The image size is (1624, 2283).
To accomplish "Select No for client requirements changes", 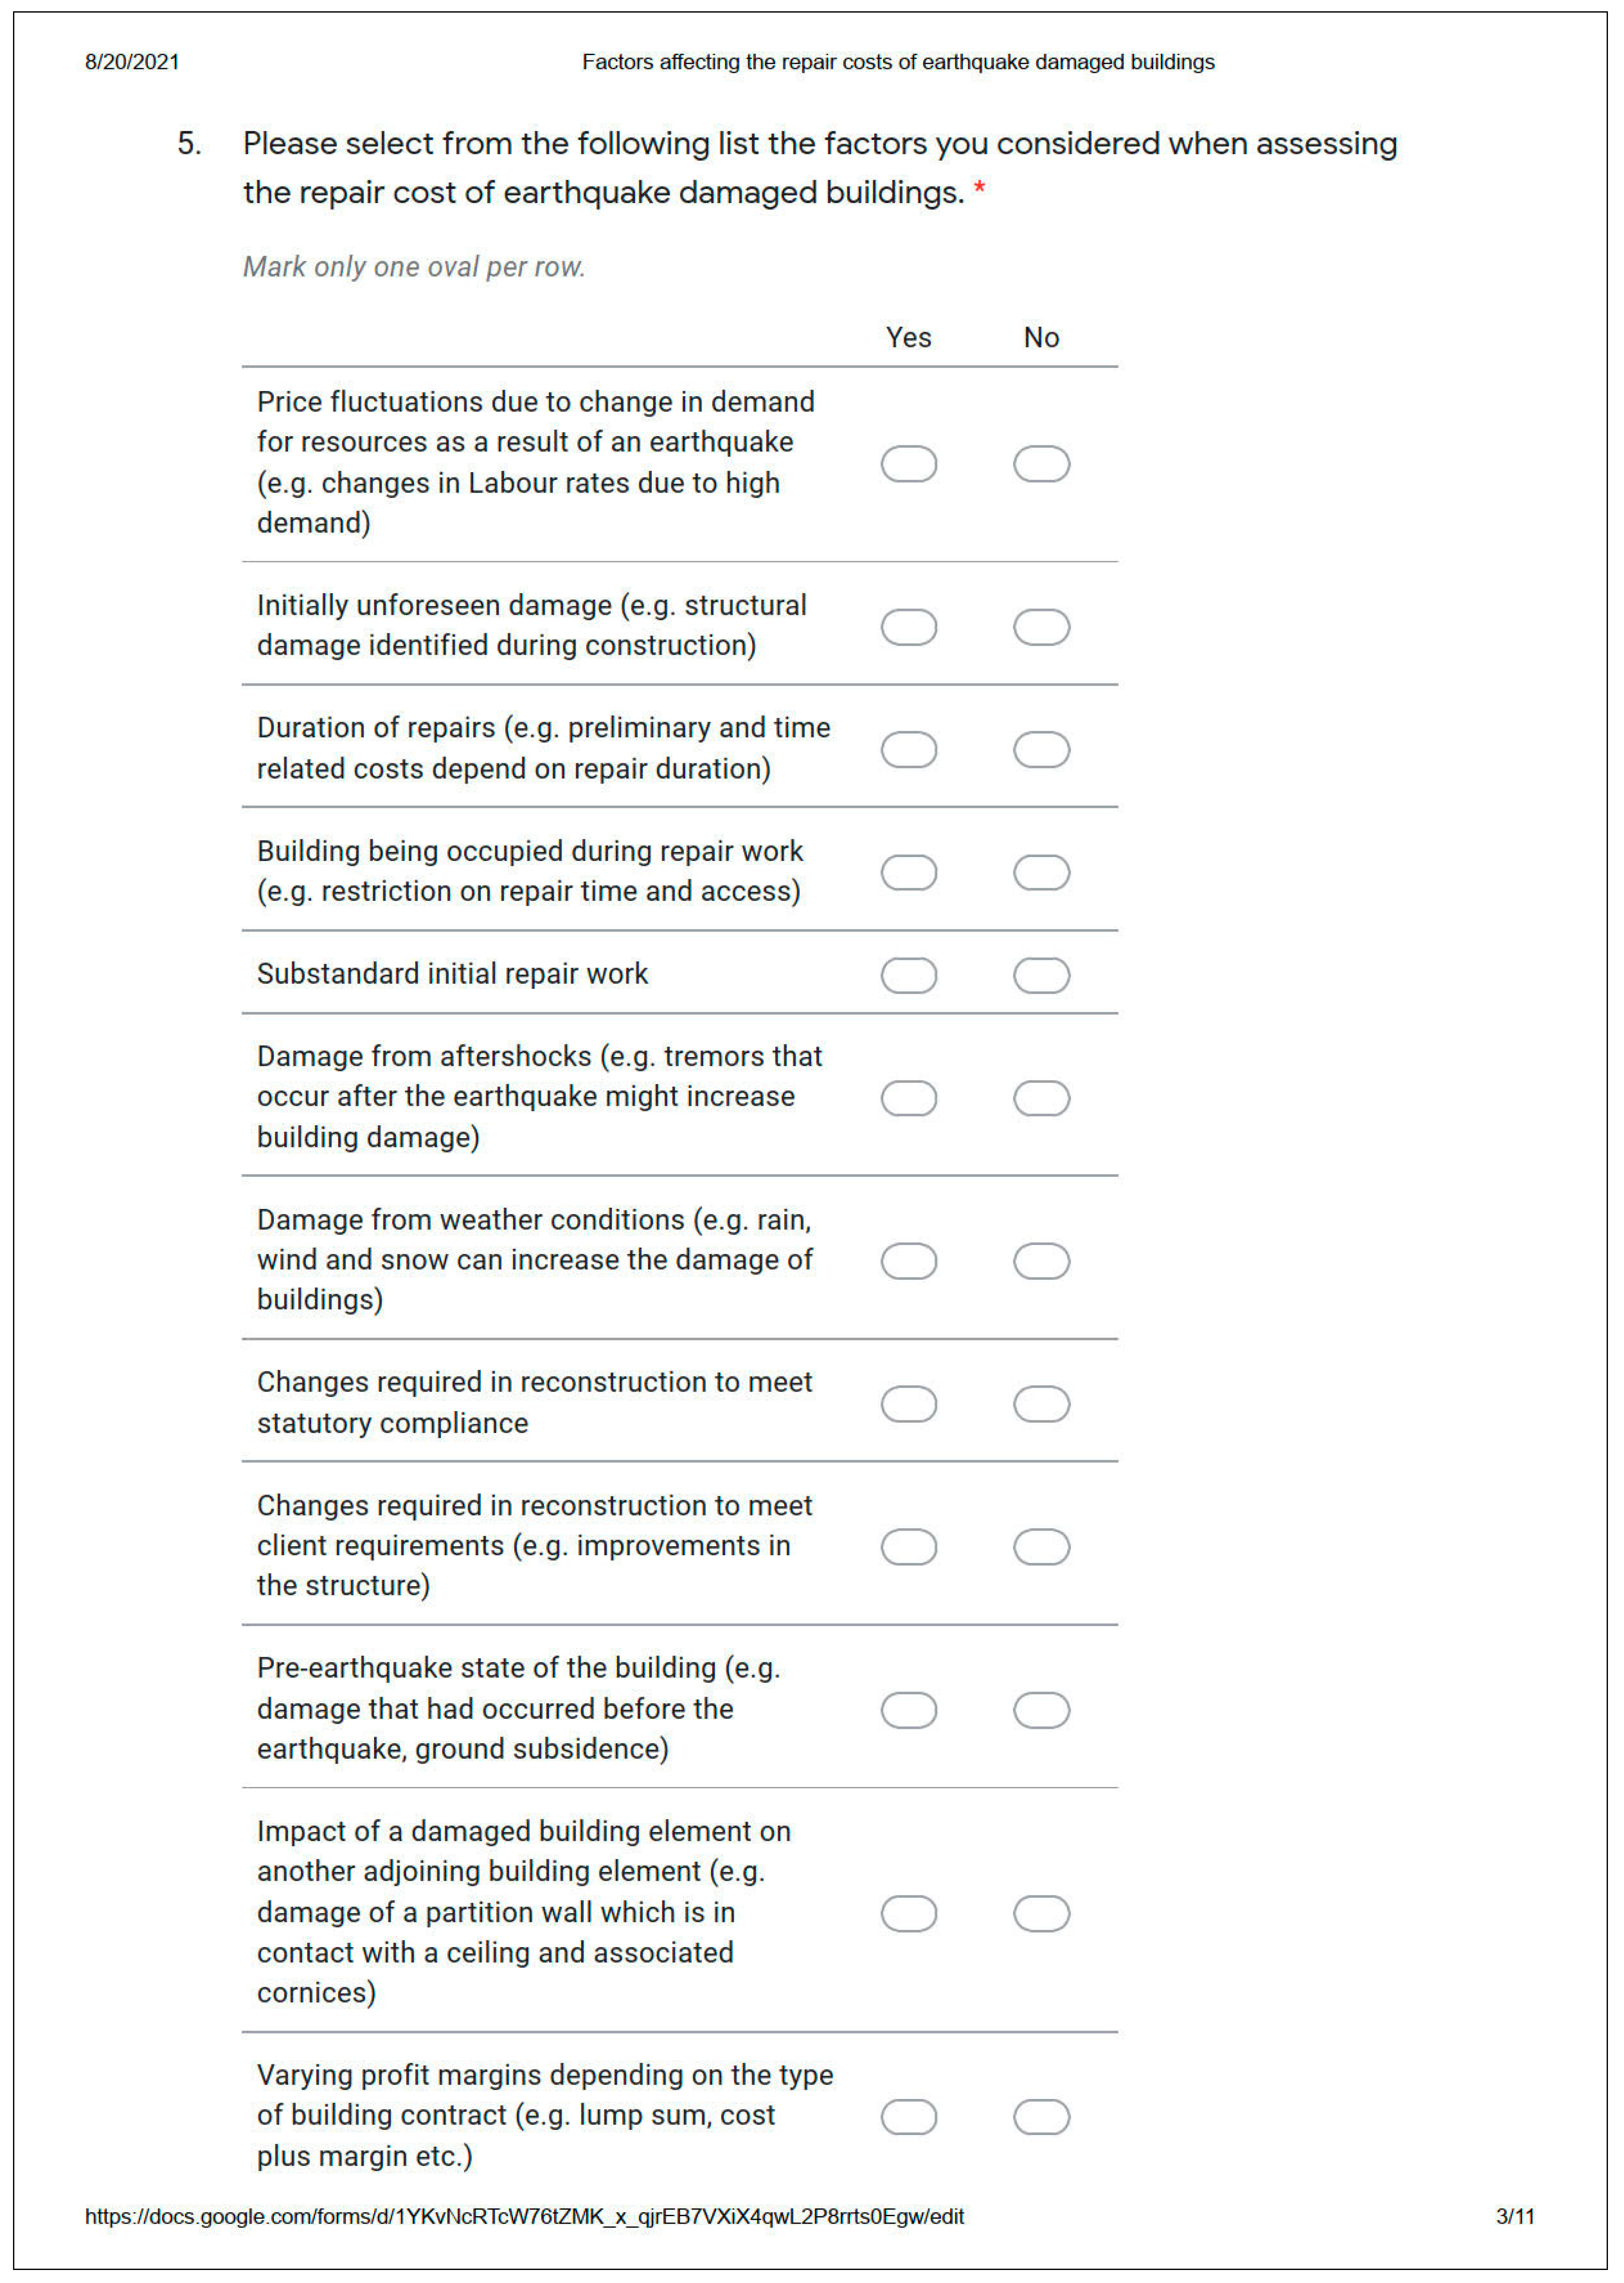I will click(x=1041, y=1547).
